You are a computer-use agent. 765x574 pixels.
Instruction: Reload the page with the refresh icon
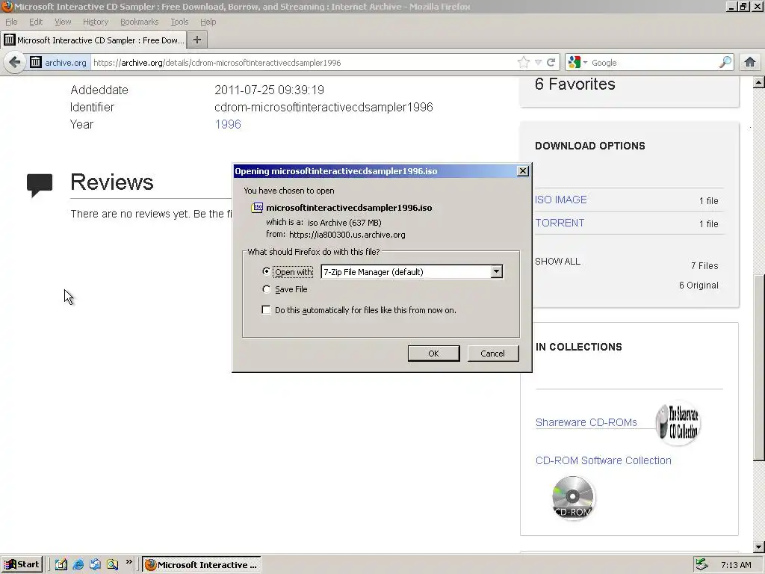551,63
